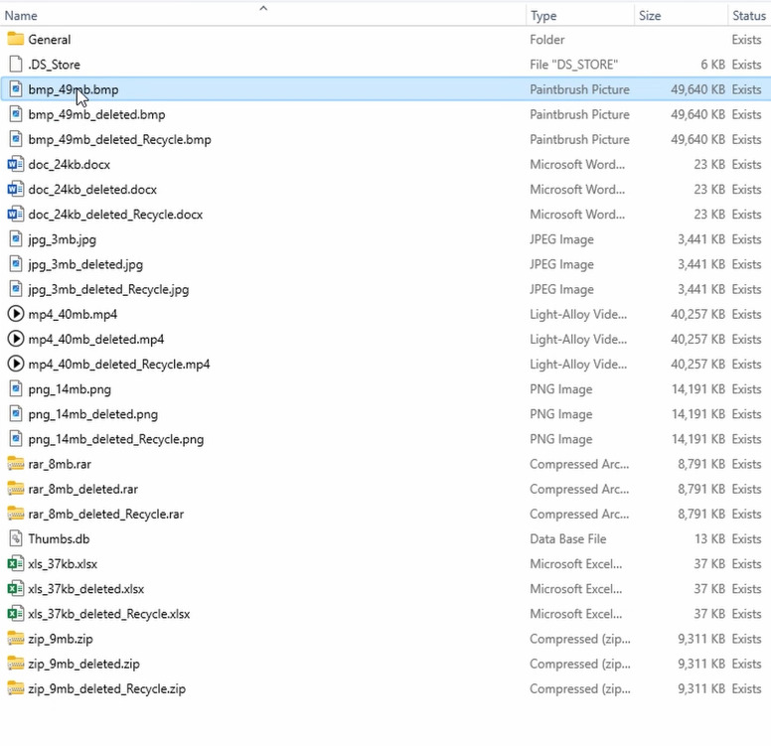Click the Exists status of Thumbs.db row
This screenshot has width=771, height=746.
coord(746,539)
